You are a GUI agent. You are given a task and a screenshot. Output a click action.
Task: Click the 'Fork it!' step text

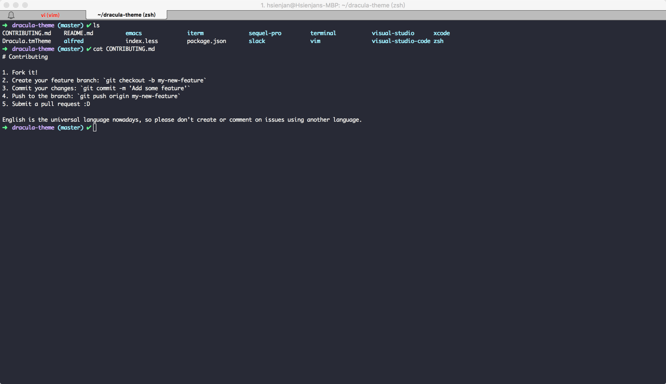point(25,73)
